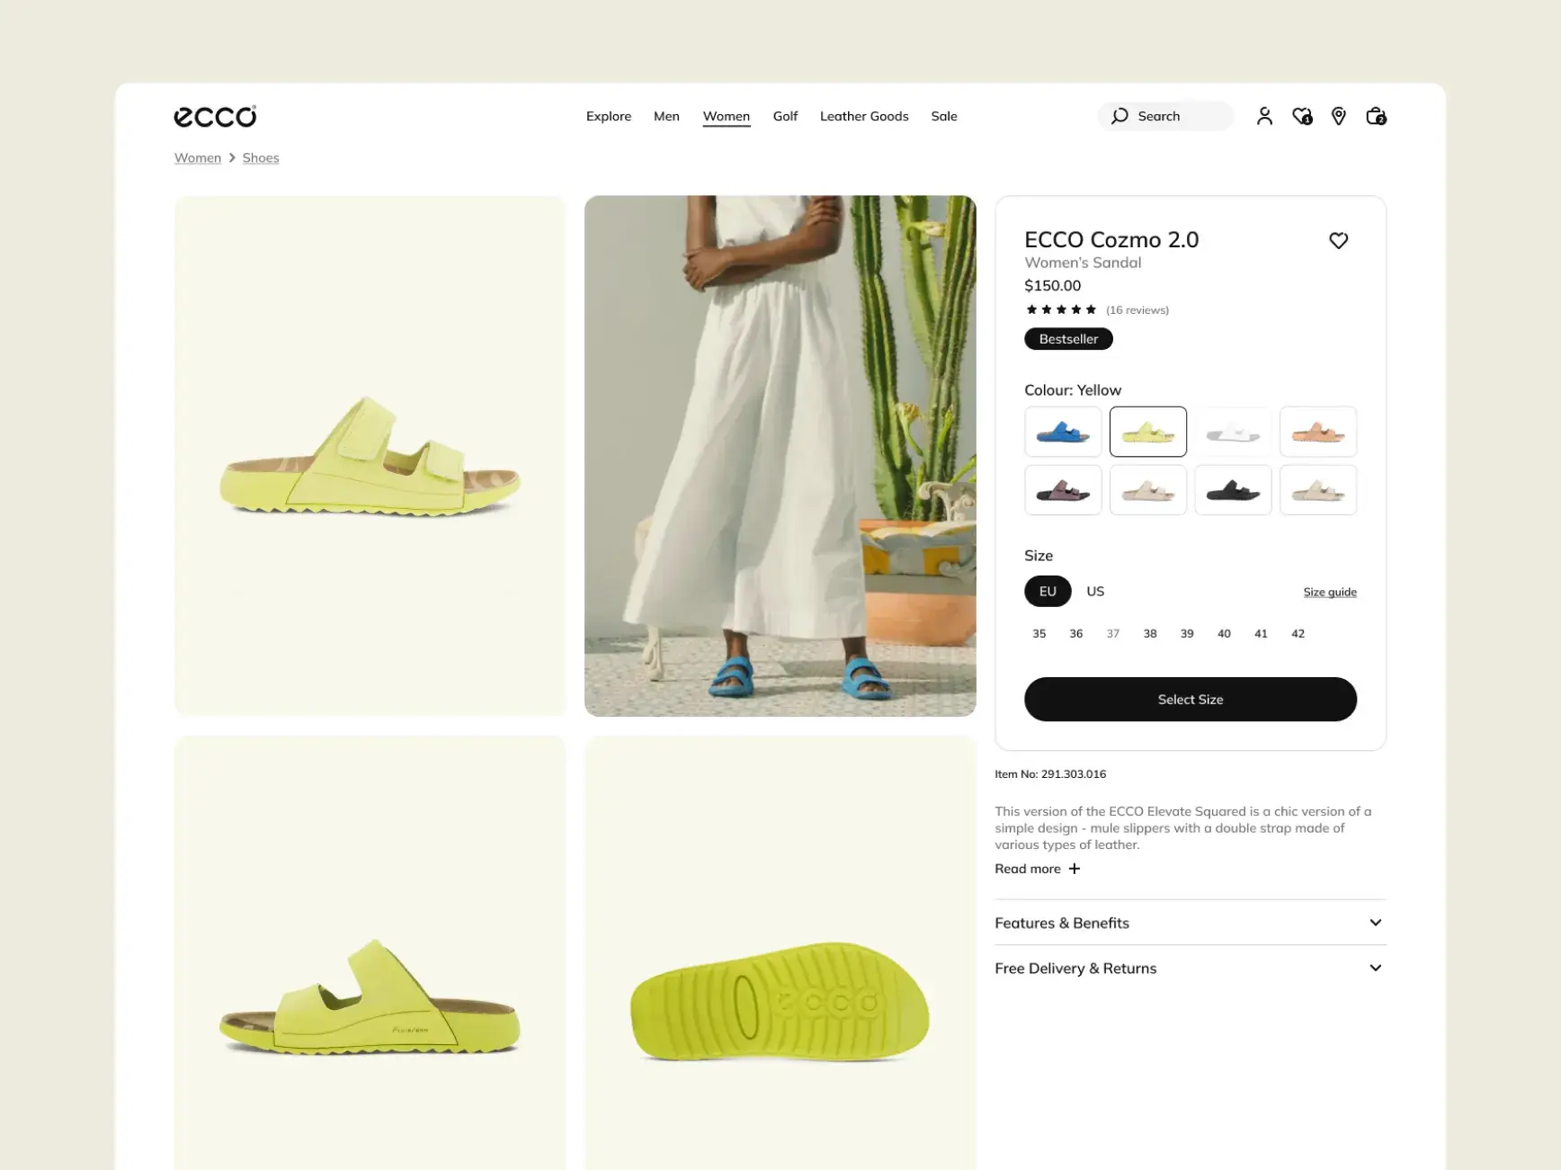
Task: Open the model wearing blue sandals photo
Action: pos(780,456)
